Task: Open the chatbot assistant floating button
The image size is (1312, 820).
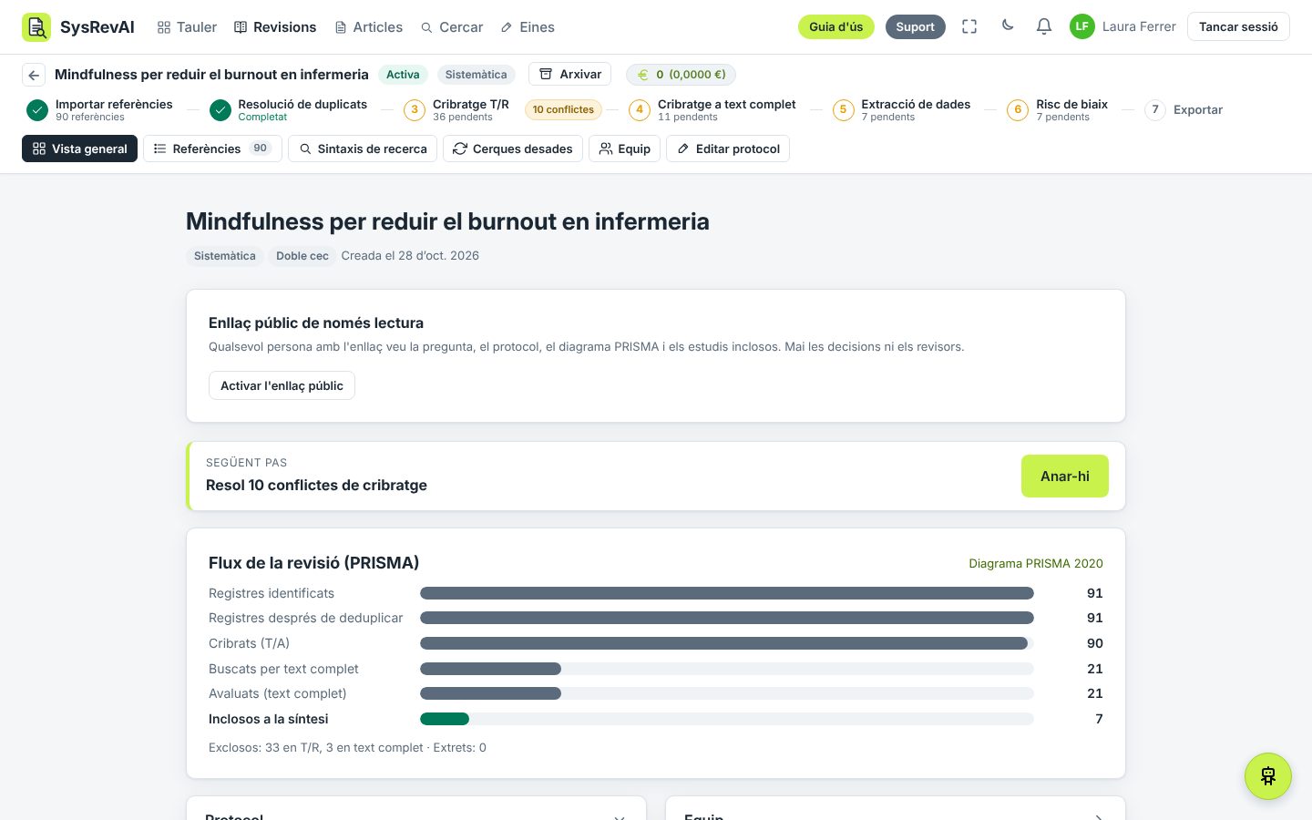Action: [x=1268, y=776]
